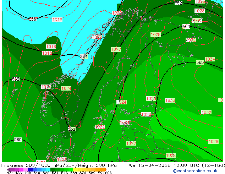Click the 546 legend value
Viewport: 225px width, 174px height.
click(x=64, y=173)
